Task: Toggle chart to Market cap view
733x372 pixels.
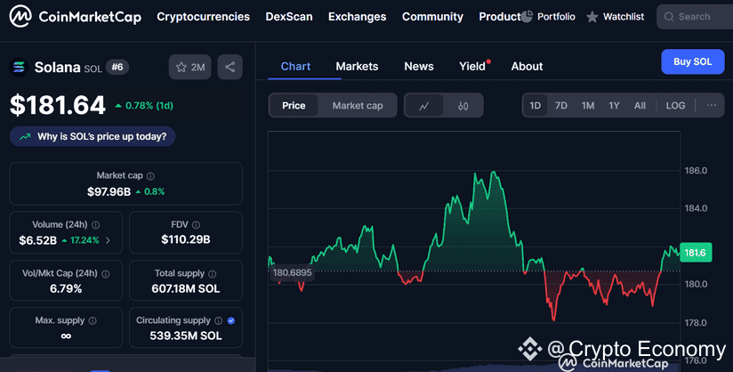Action: (358, 106)
